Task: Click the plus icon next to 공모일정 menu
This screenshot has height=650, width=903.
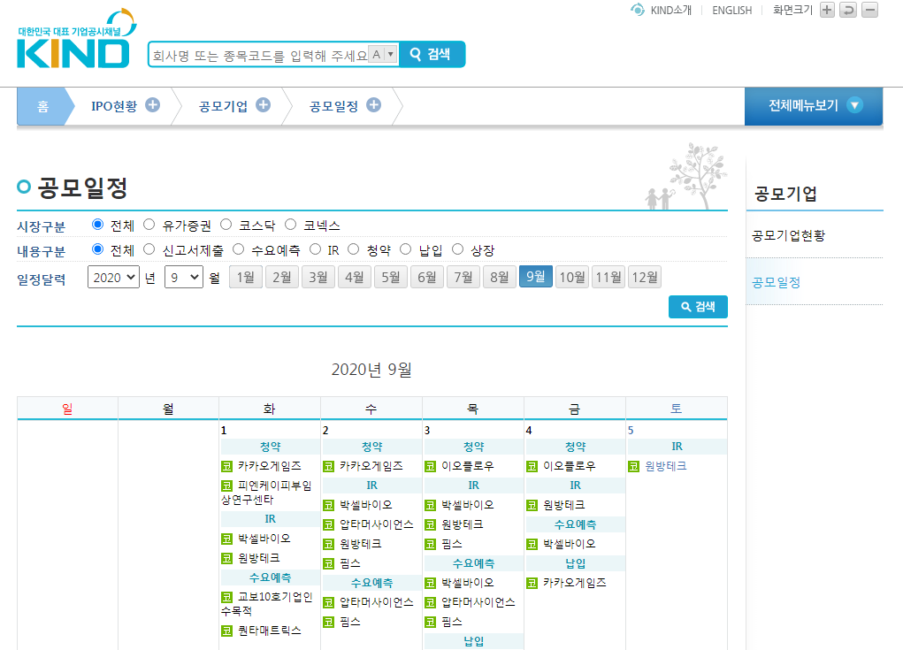Action: point(374,104)
